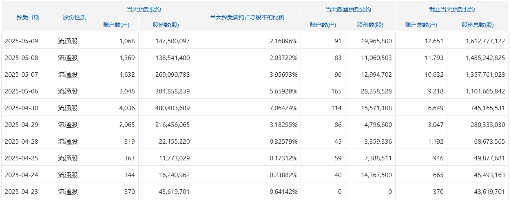This screenshot has width=511, height=202.
Task: Click share count 138,541,400
Action: coord(173,58)
